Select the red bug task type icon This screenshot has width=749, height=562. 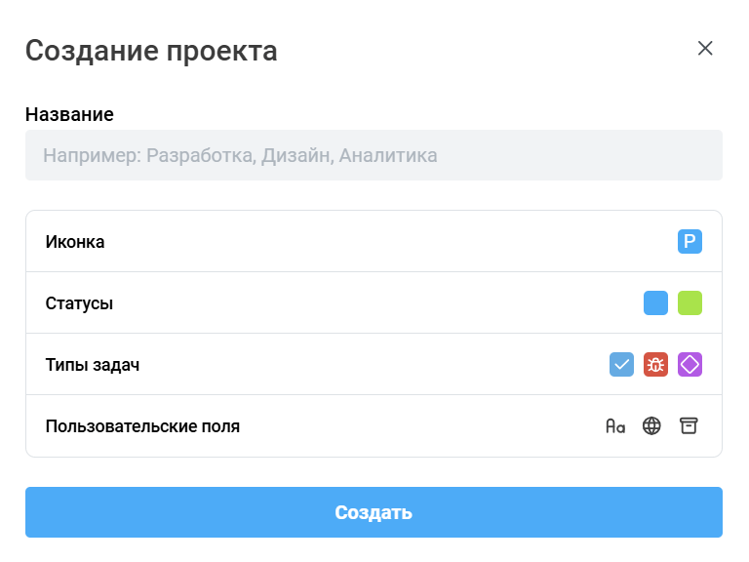coord(655,365)
